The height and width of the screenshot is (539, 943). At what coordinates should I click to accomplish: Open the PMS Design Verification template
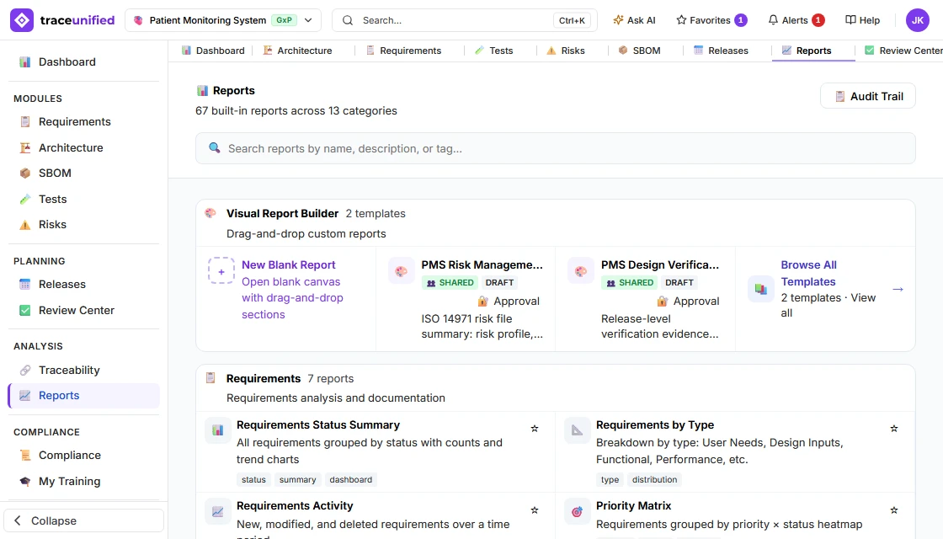660,264
